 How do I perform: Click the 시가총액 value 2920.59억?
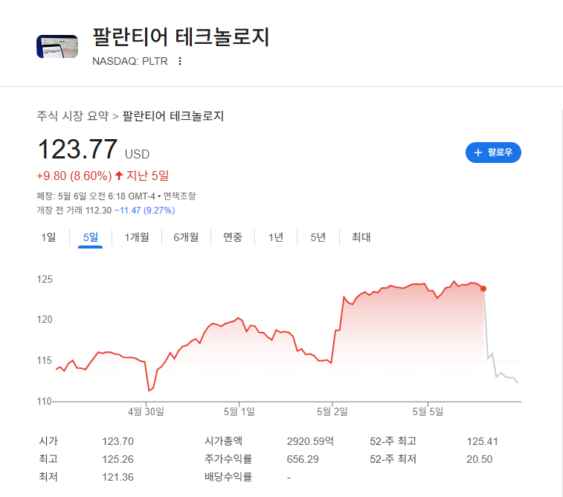coord(310,441)
